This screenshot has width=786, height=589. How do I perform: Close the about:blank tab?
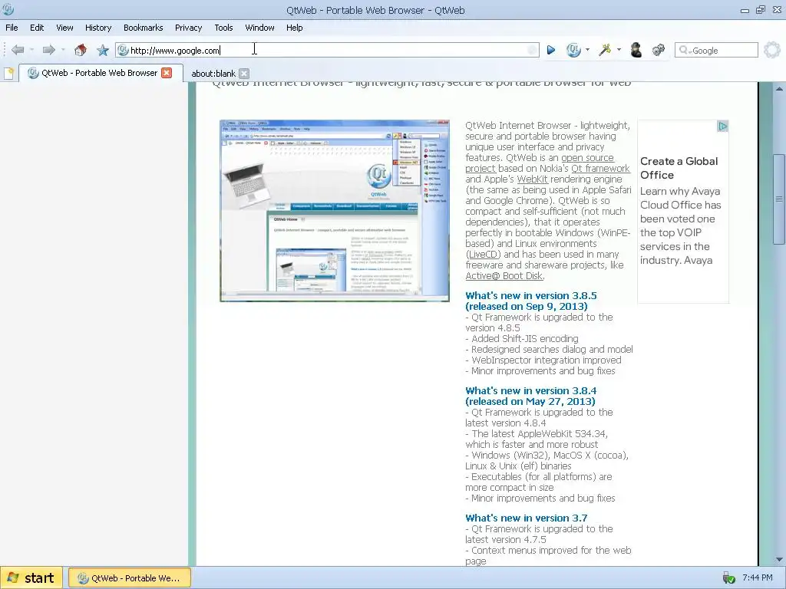pos(243,73)
